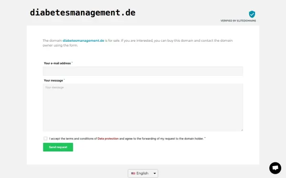Click the US flag in language selector
This screenshot has width=286, height=178.
tap(133, 173)
